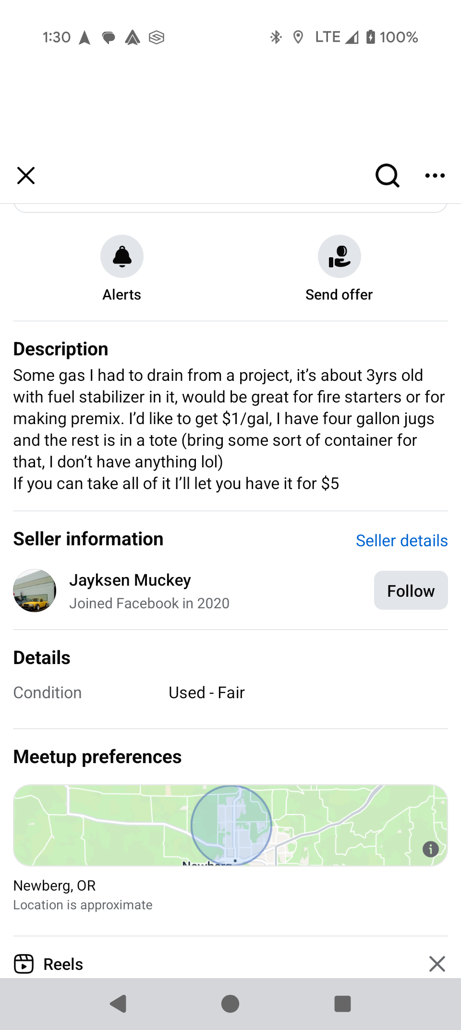Viewport: 461px width, 1030px height.
Task: Tap the map info icon
Action: pos(430,849)
